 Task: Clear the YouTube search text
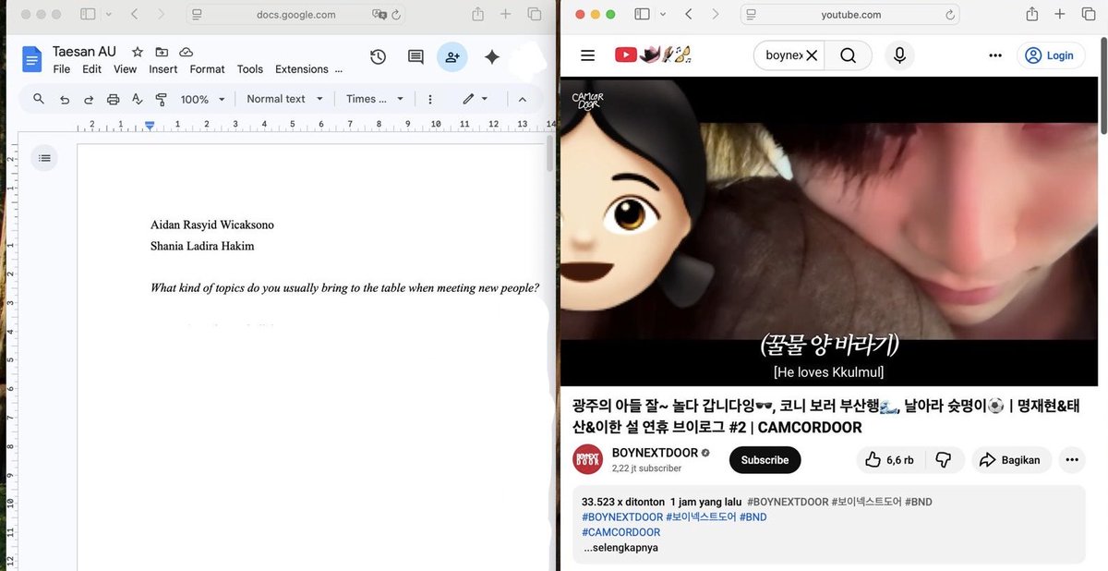pos(812,55)
